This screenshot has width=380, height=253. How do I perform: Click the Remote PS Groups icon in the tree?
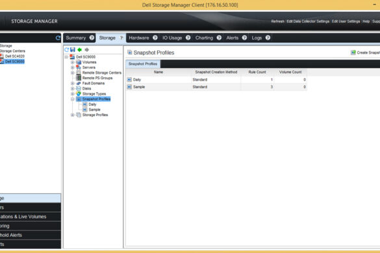pyautogui.click(x=79, y=78)
